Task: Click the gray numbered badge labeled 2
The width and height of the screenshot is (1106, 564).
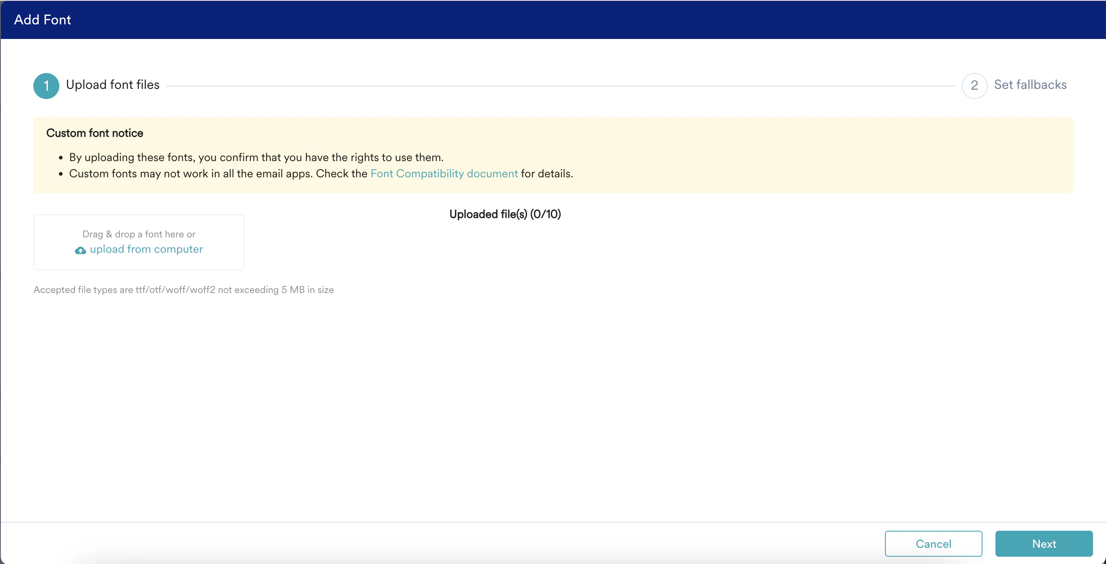Action: (974, 86)
